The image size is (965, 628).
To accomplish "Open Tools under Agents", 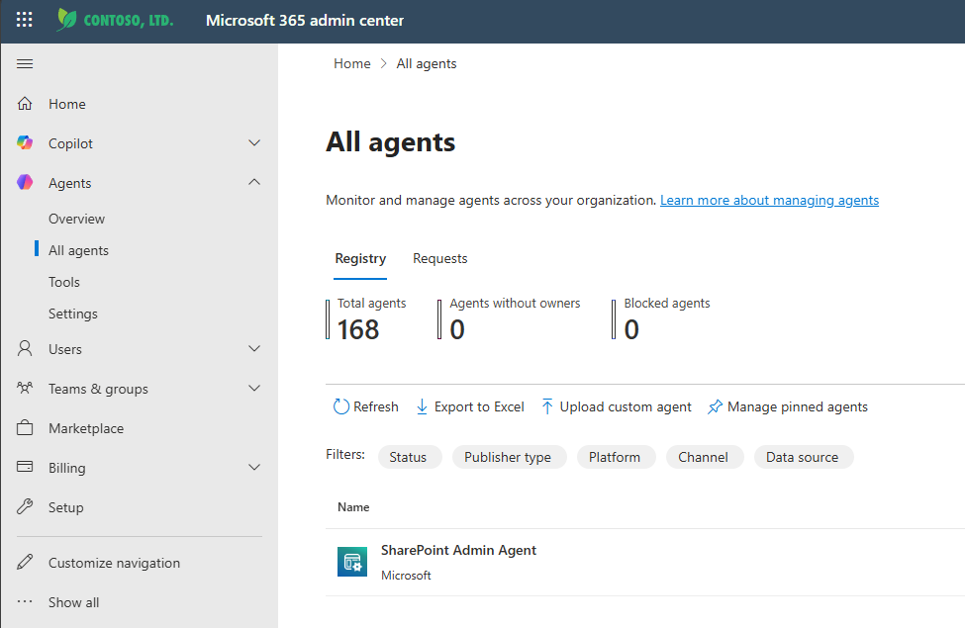I will 64,282.
